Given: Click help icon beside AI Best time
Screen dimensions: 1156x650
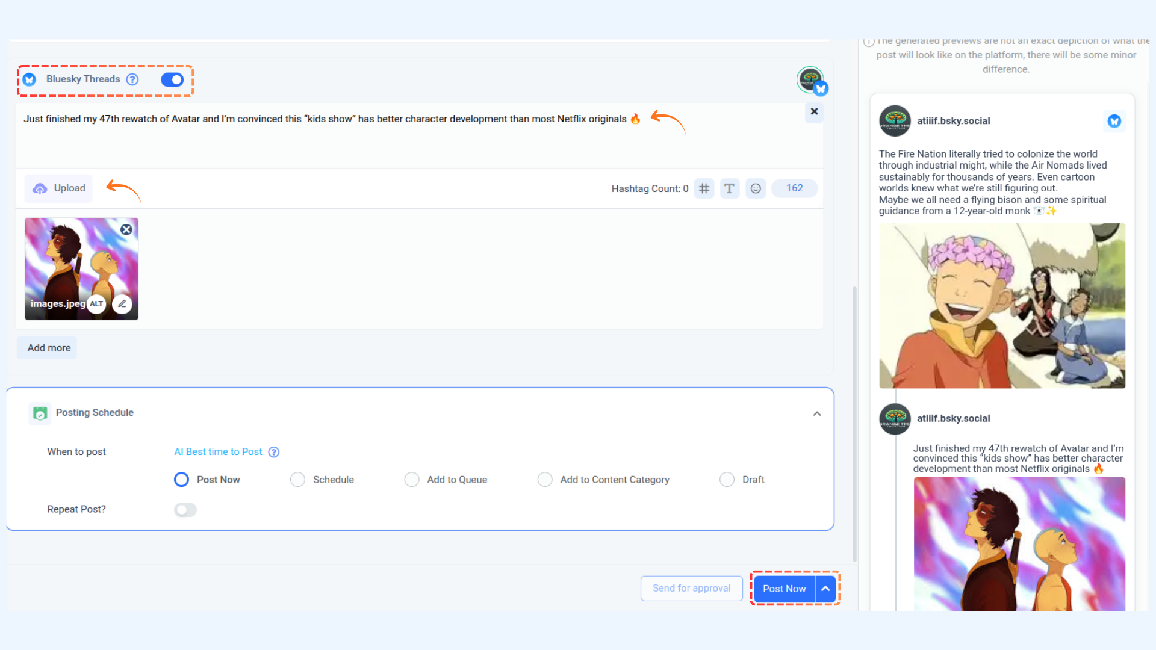Looking at the screenshot, I should tap(274, 452).
